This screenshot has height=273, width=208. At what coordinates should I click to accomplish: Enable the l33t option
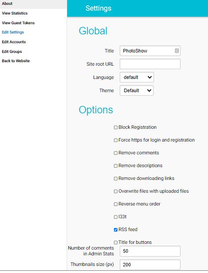click(x=116, y=217)
